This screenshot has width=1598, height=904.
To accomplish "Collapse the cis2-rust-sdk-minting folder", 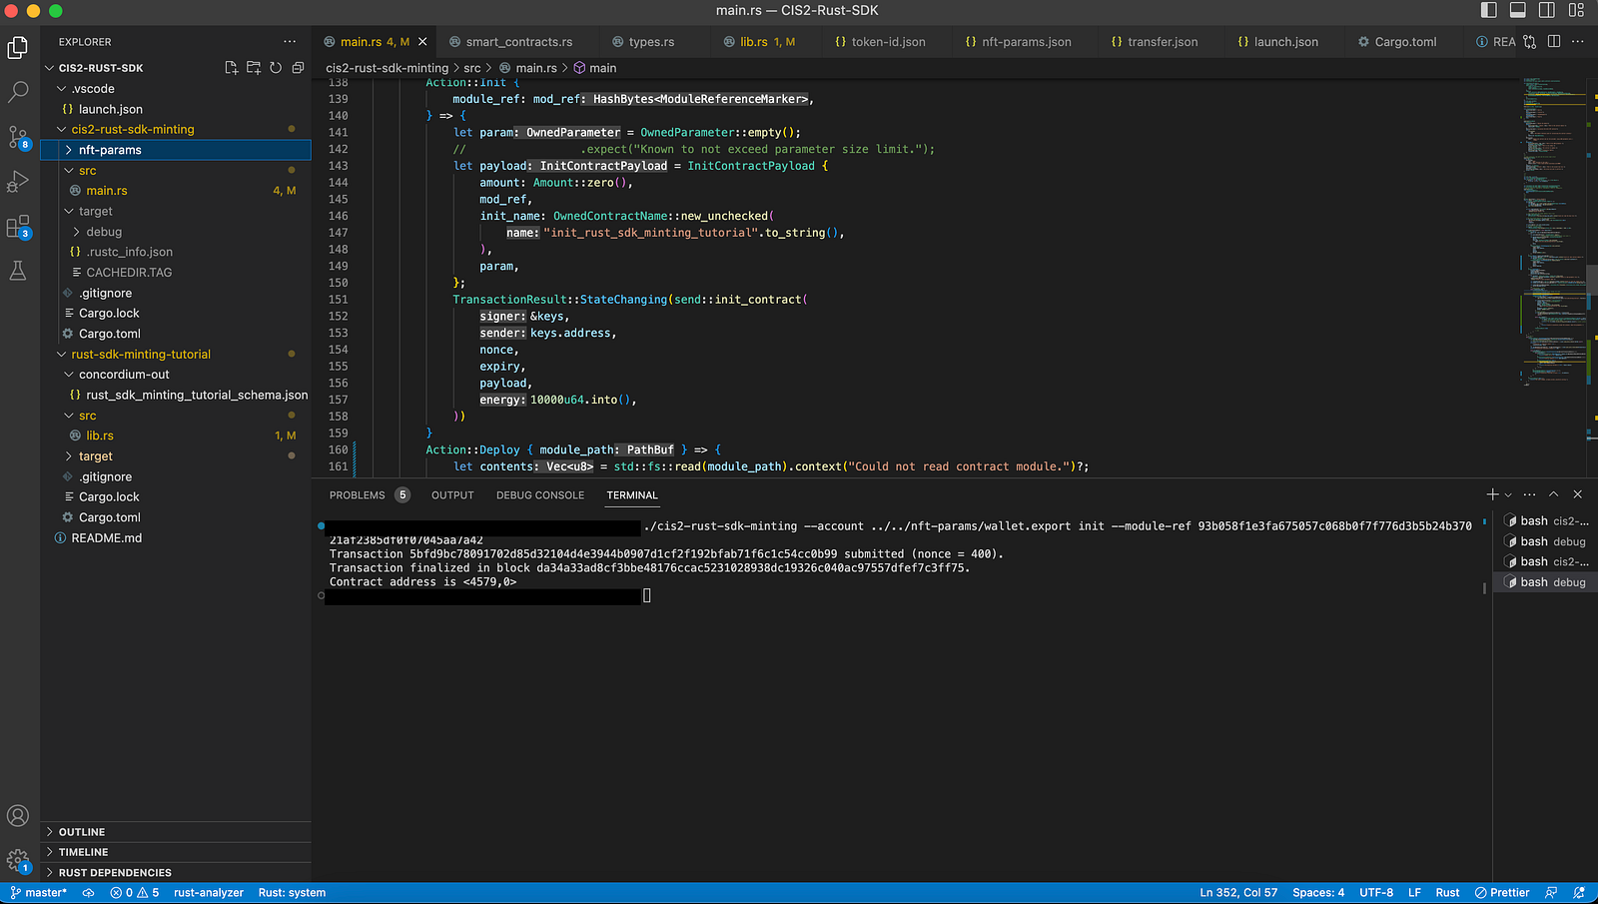I will [x=175, y=129].
